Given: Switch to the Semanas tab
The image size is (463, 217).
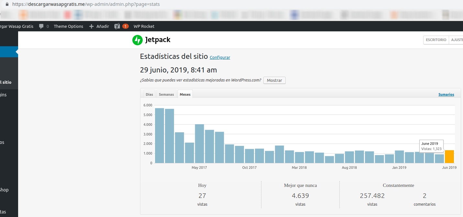Looking at the screenshot, I should click(166, 94).
